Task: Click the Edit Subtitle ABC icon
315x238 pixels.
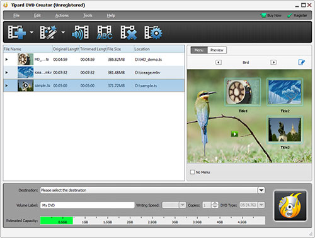Action: click(x=105, y=32)
